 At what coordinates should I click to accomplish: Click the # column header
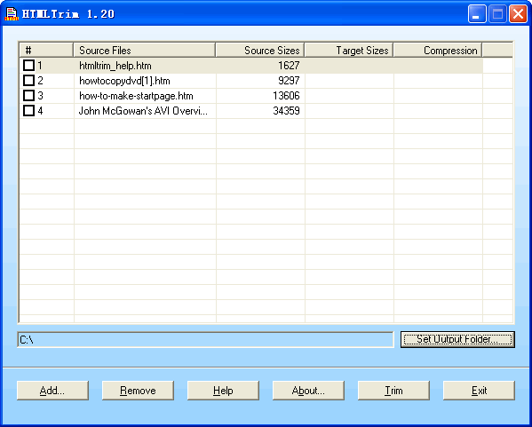click(46, 51)
